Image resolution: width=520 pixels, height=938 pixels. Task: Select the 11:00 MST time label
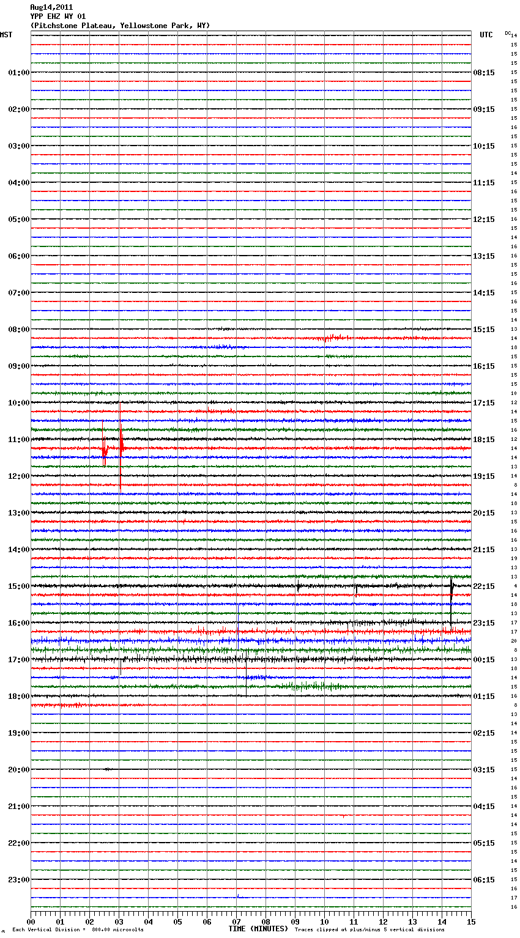[x=19, y=440]
